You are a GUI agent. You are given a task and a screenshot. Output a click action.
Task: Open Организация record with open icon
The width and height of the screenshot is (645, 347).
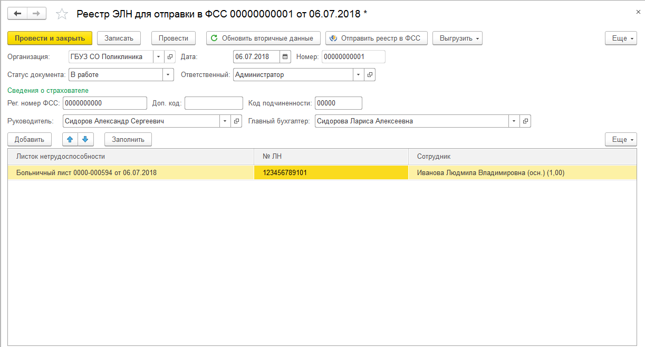coord(170,57)
